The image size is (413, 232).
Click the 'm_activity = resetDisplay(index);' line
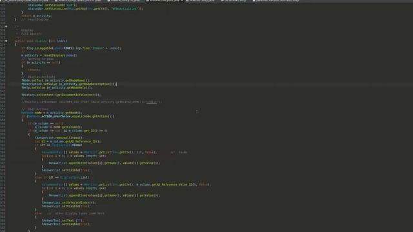(49, 55)
